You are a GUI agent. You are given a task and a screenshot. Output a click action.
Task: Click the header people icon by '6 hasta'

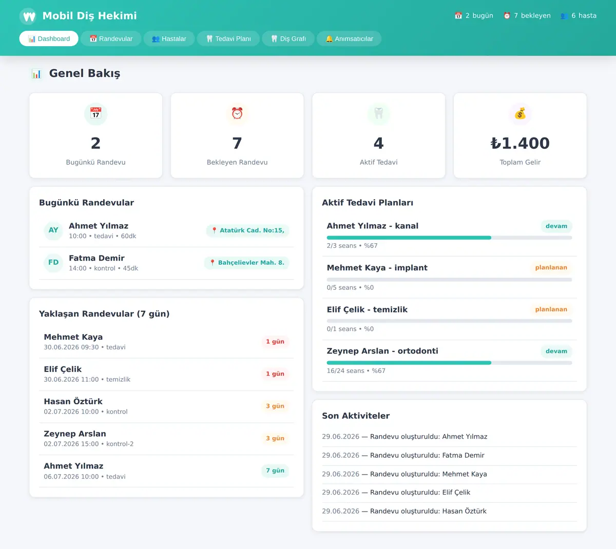click(x=564, y=16)
